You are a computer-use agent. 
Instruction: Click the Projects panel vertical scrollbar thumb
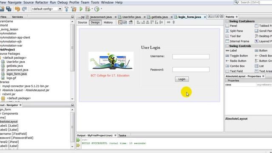(73, 47)
